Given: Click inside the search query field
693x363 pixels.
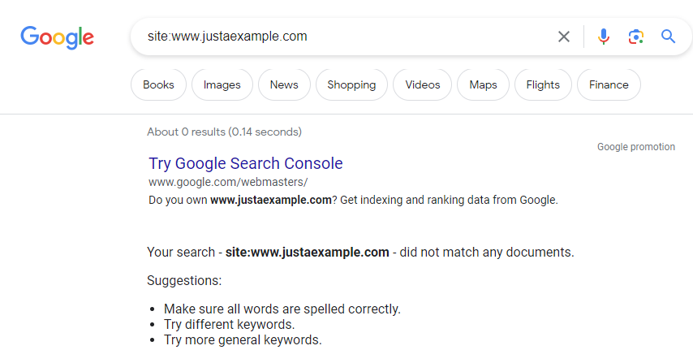Looking at the screenshot, I should pos(345,37).
